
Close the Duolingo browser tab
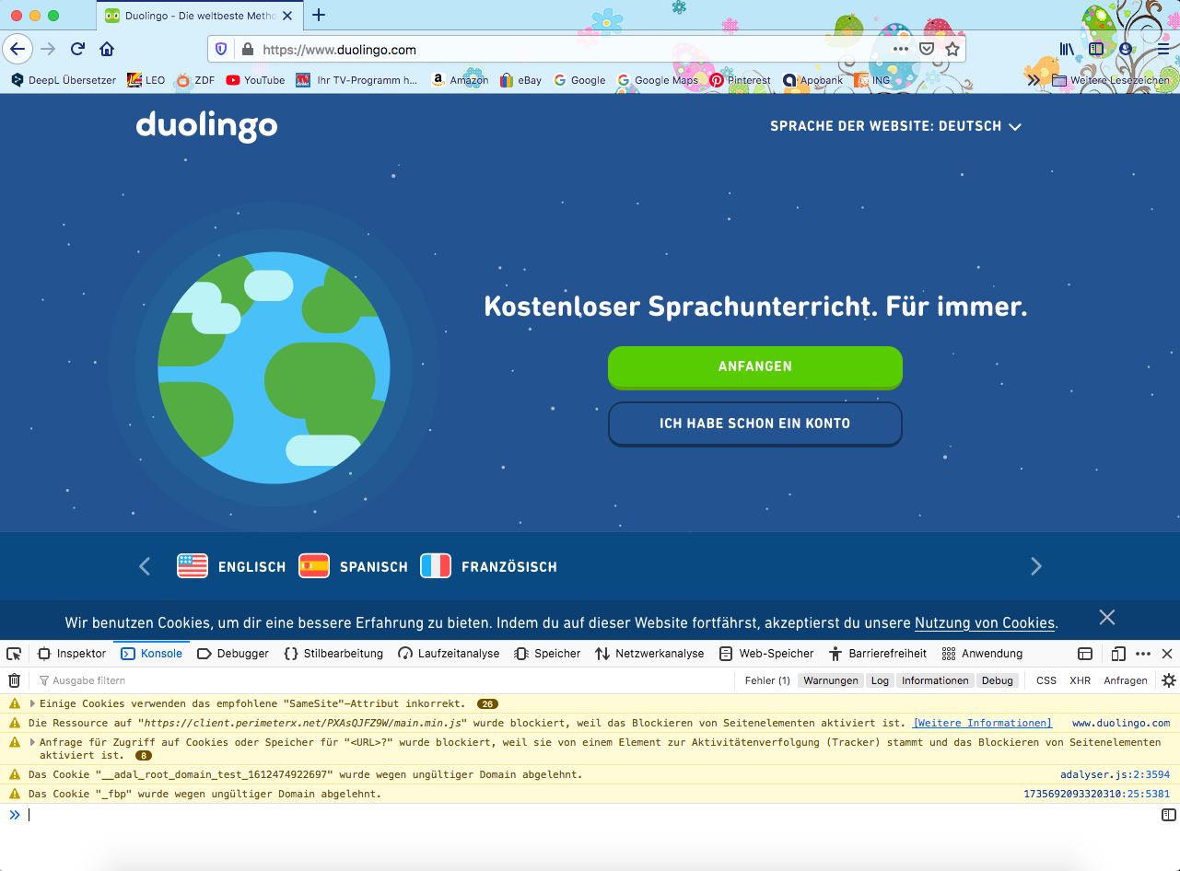tap(286, 16)
